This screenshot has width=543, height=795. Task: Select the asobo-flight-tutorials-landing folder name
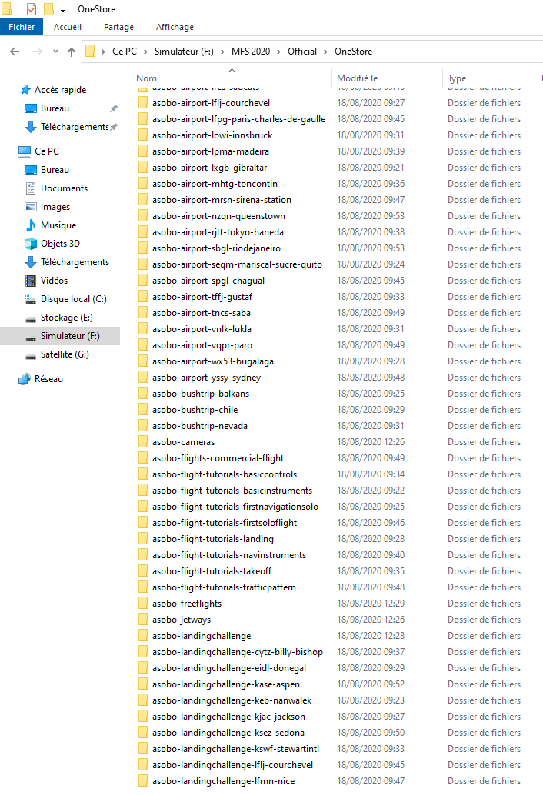[213, 539]
